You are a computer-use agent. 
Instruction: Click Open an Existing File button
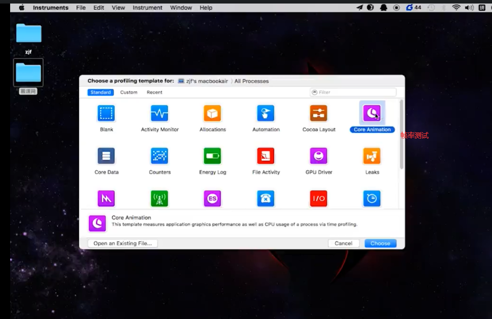coord(123,243)
